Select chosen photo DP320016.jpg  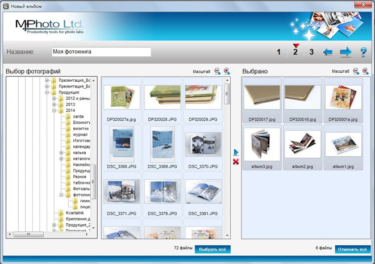click(x=302, y=100)
